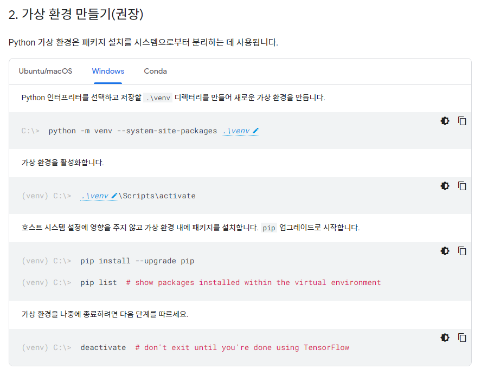Image resolution: width=481 pixels, height=369 pixels.
Task: Select the Windows tab
Action: click(108, 71)
